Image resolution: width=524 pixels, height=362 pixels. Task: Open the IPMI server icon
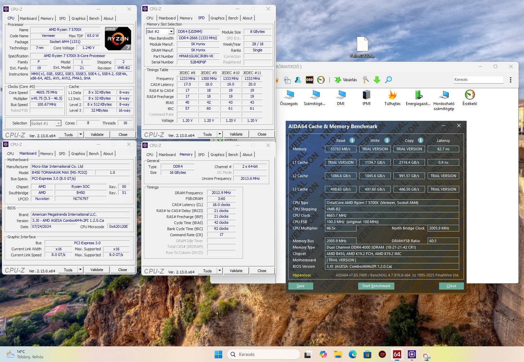pos(366,95)
